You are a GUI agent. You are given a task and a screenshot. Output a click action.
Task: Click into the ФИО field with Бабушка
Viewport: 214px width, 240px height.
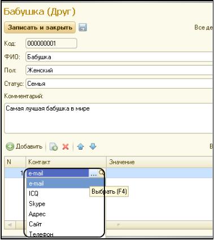pos(119,57)
